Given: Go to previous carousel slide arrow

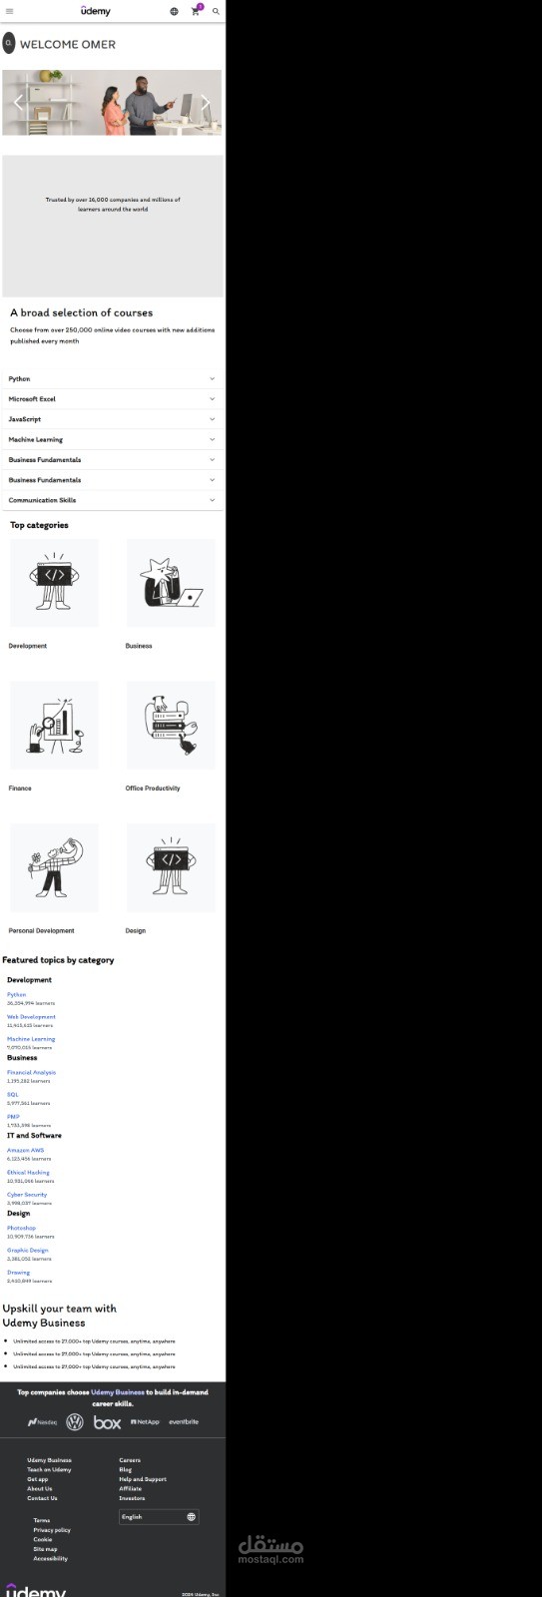Looking at the screenshot, I should click(x=18, y=102).
